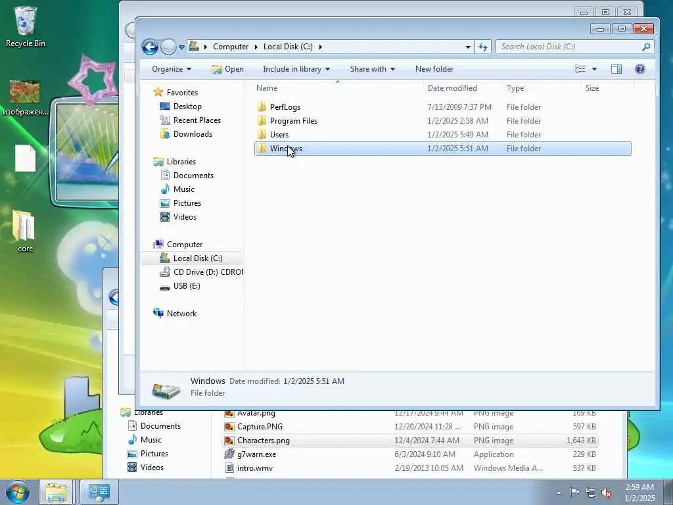This screenshot has height=505, width=673.
Task: Select the Windows folder row
Action: tap(442, 149)
